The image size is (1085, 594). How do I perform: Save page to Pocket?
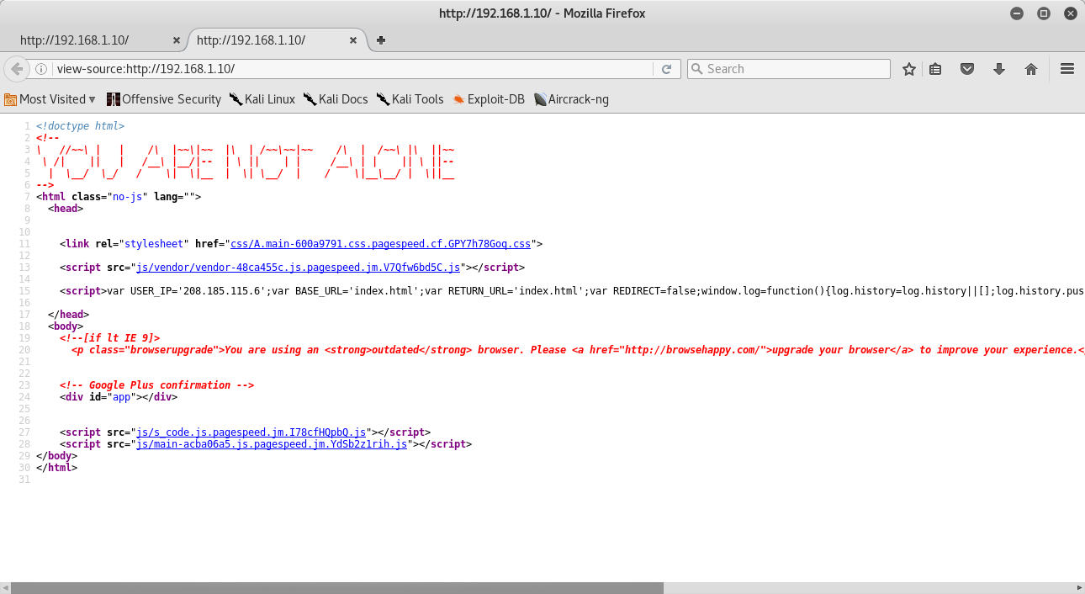pyautogui.click(x=967, y=69)
